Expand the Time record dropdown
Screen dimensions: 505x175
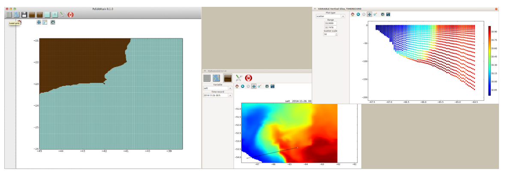[217, 95]
